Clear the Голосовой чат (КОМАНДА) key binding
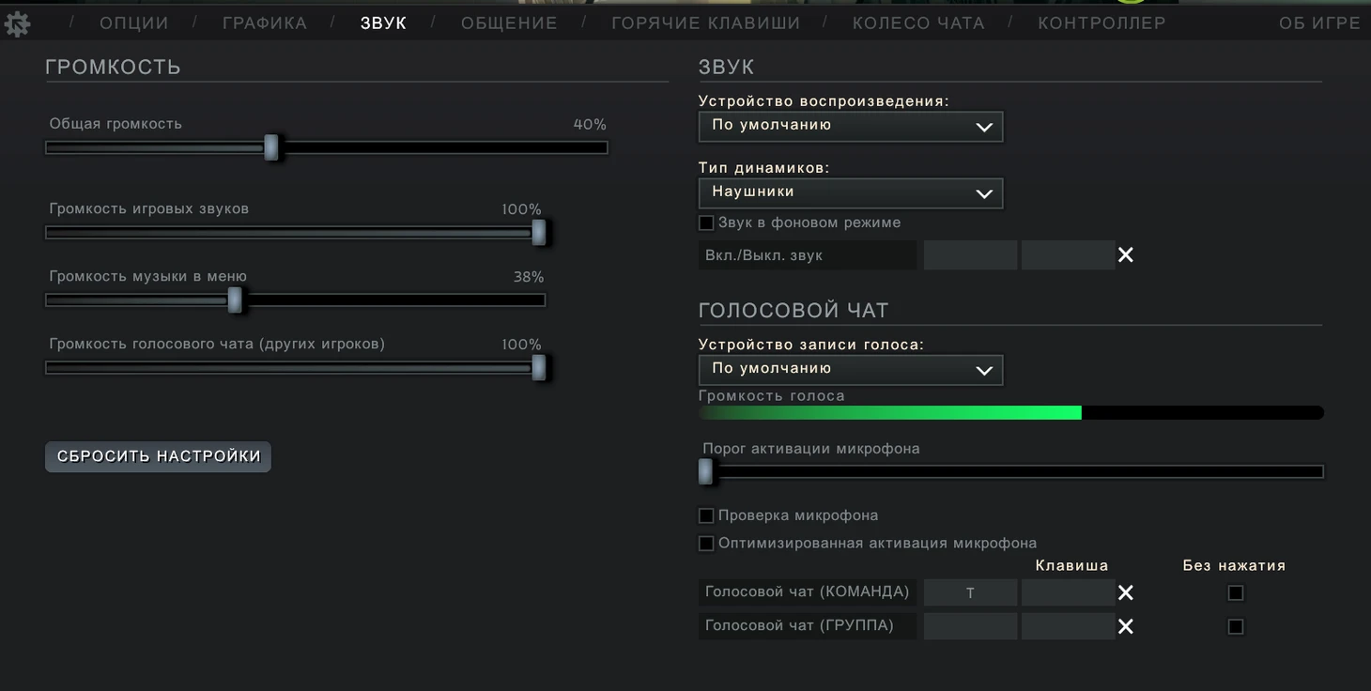Image resolution: width=1371 pixels, height=691 pixels. [x=1125, y=592]
